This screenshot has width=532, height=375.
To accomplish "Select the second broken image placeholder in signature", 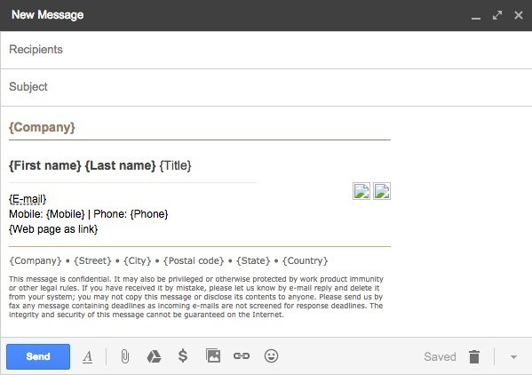I will click(382, 191).
